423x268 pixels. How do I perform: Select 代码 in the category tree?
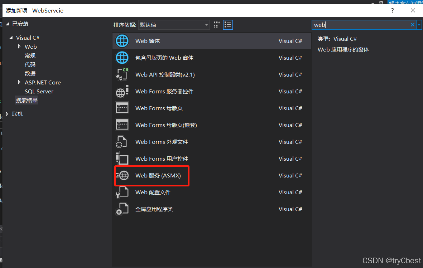[x=30, y=64]
